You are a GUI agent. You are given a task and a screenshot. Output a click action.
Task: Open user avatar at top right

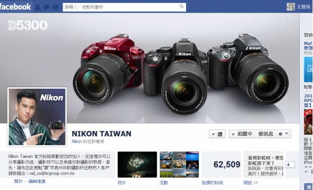click(291, 7)
